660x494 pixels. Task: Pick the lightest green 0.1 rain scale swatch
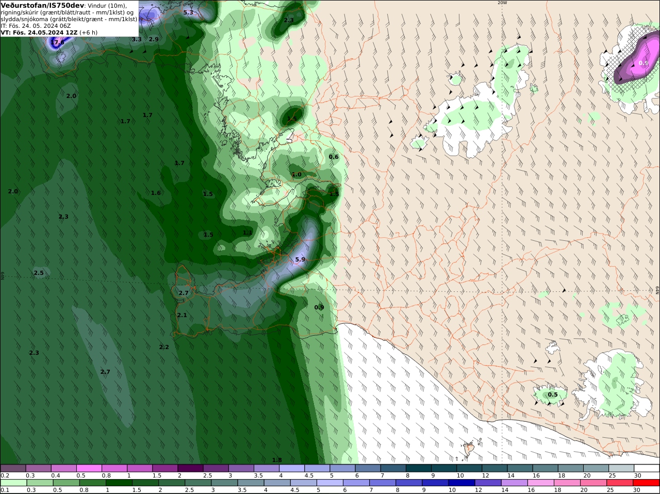coord(13,483)
